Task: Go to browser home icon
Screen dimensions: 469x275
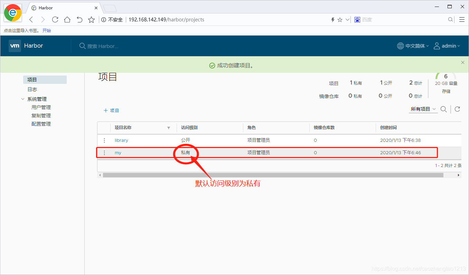Action: click(x=67, y=20)
